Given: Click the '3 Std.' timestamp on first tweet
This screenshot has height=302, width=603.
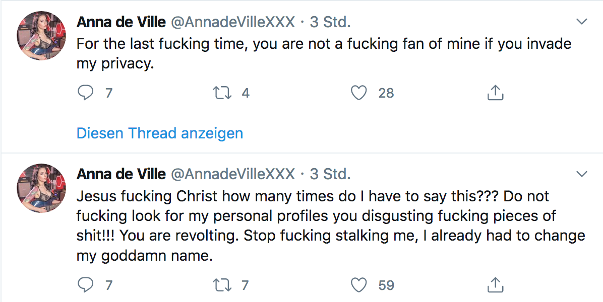Looking at the screenshot, I should pyautogui.click(x=330, y=22).
